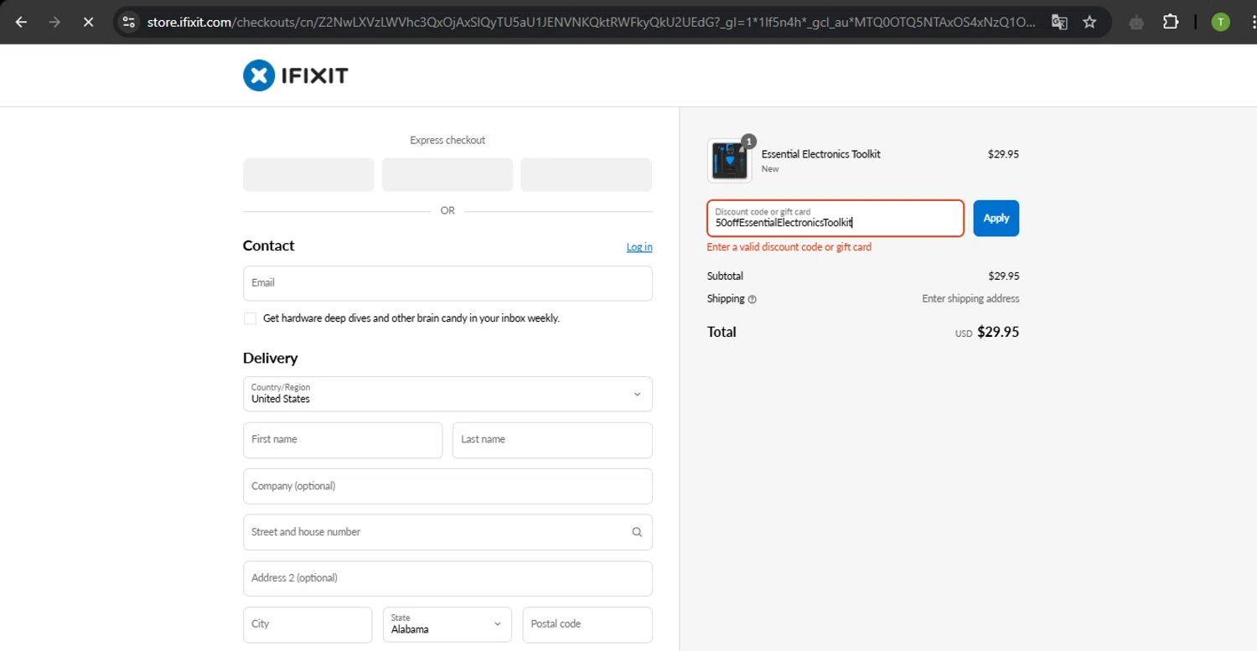Open site information icon in address bar
Screen dimensions: 1257x651
(128, 22)
